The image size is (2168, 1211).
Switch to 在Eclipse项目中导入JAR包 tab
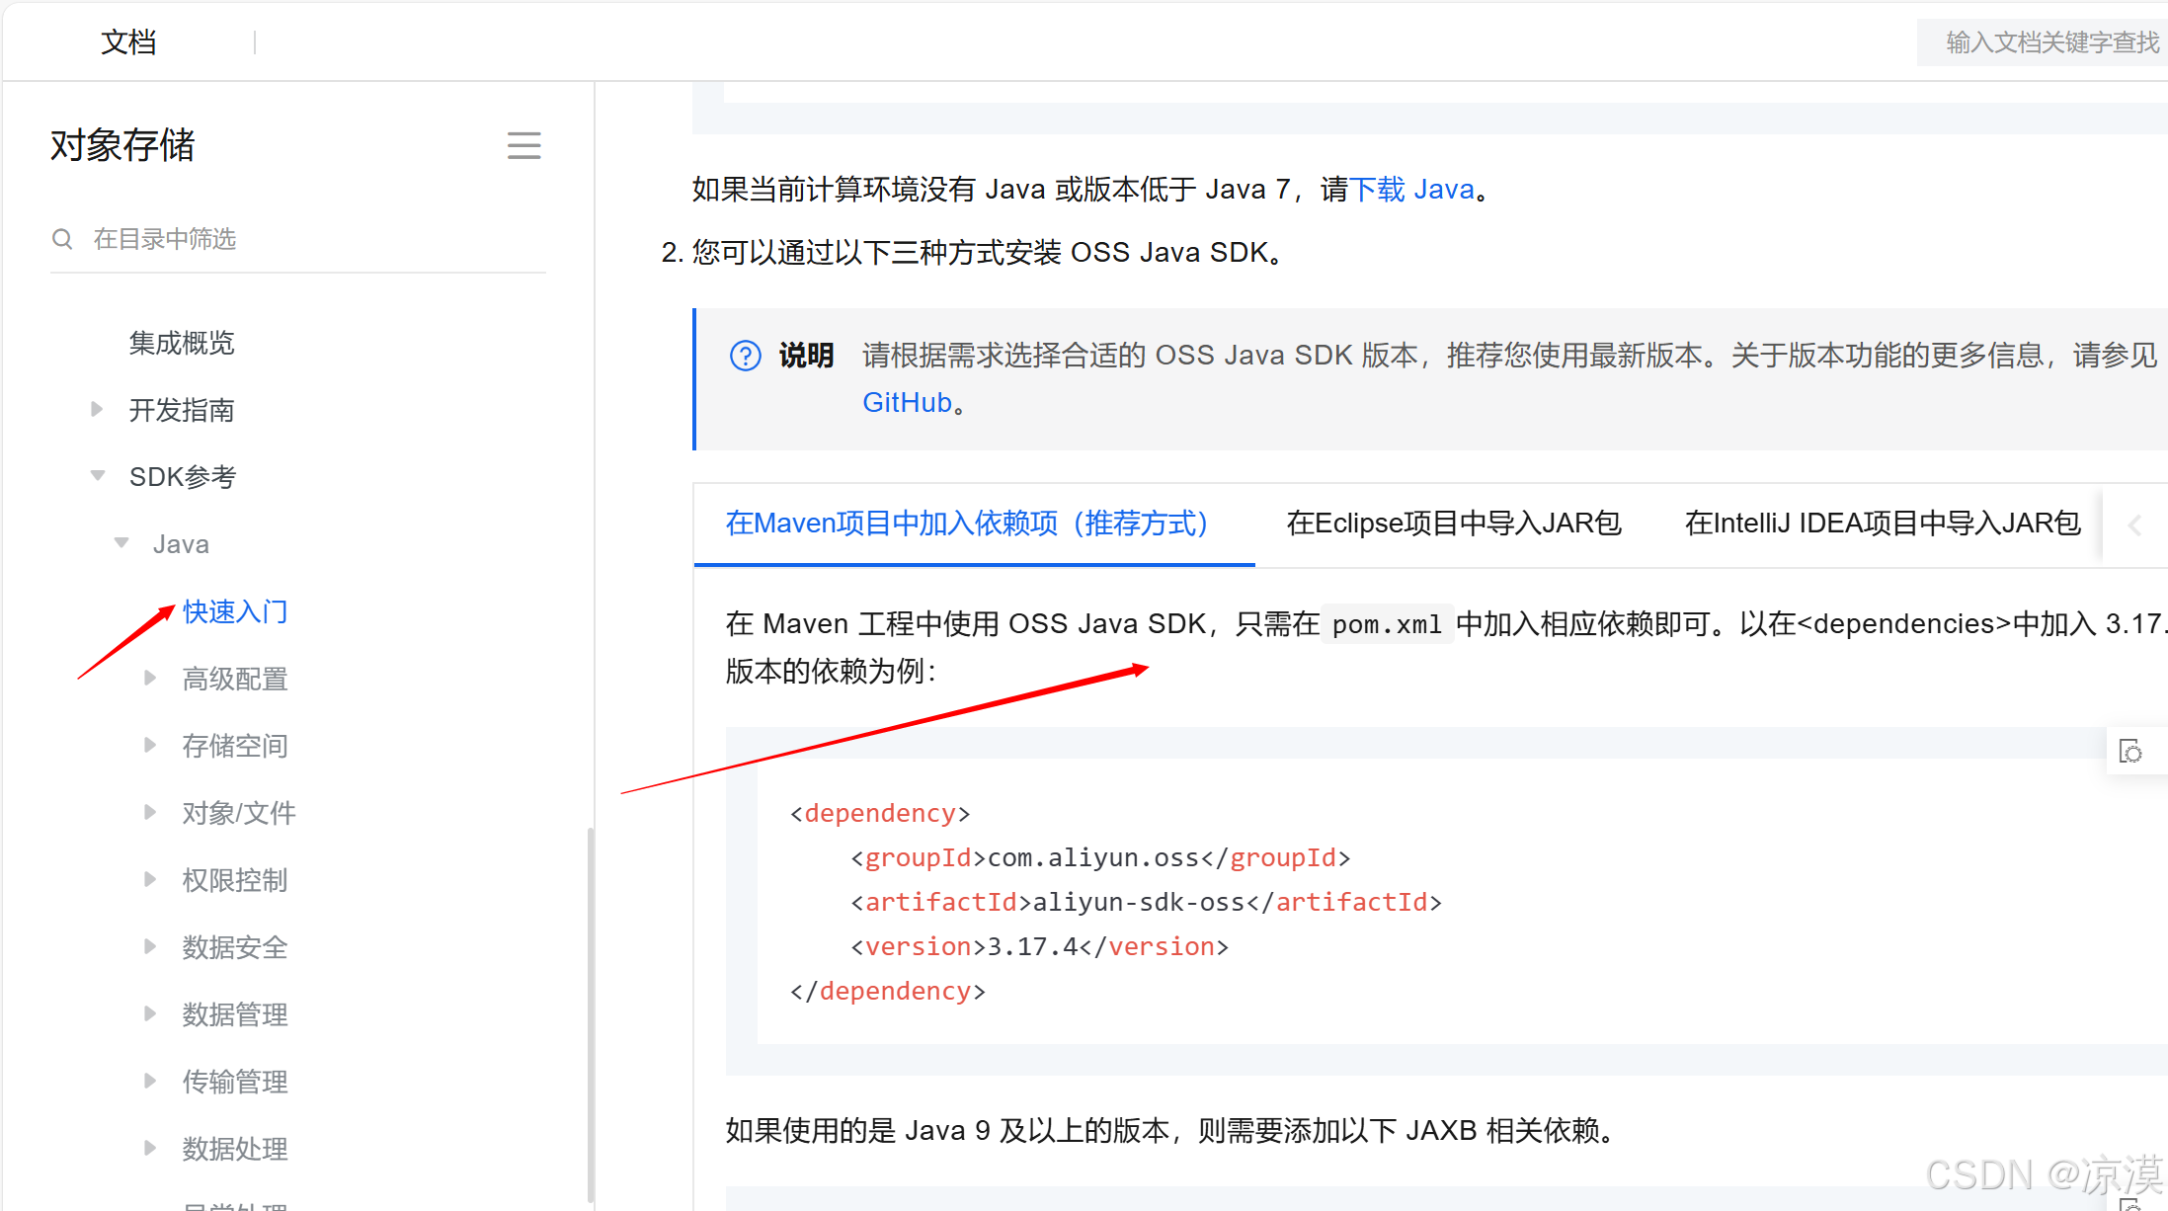1453,524
